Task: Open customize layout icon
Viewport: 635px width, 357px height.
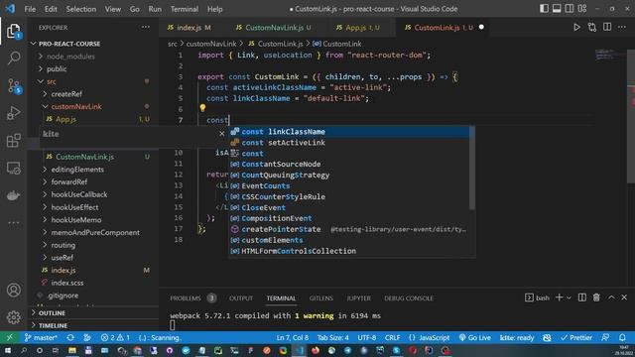Action: point(582,9)
